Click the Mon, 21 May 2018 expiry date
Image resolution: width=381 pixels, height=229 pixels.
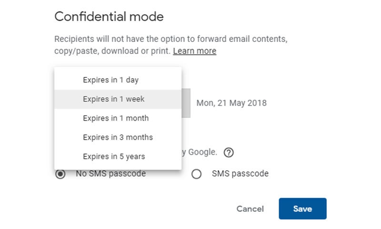tap(231, 103)
